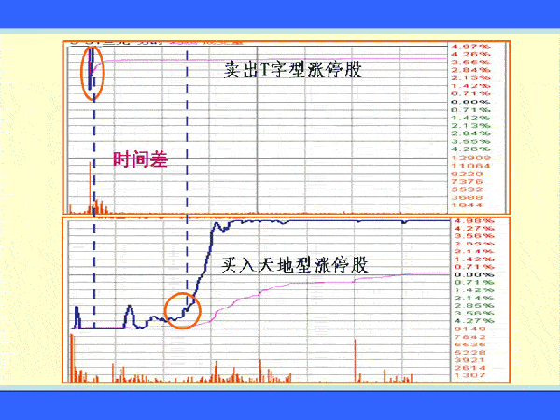The image size is (560, 420).
Task: Select the green 2.84% label in the upper chart
Action: click(x=470, y=133)
